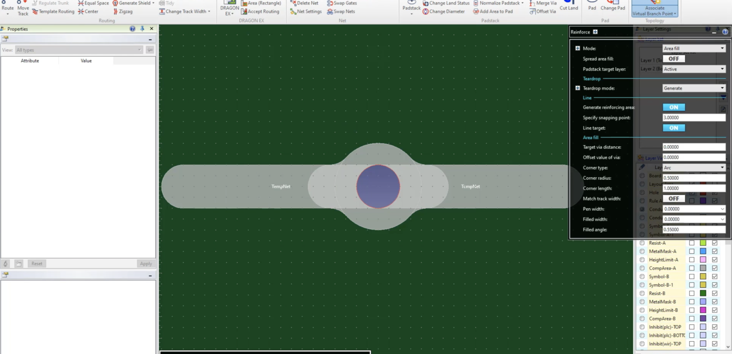Select the Swap Gates tool
The height and width of the screenshot is (354, 732).
coord(342,3)
